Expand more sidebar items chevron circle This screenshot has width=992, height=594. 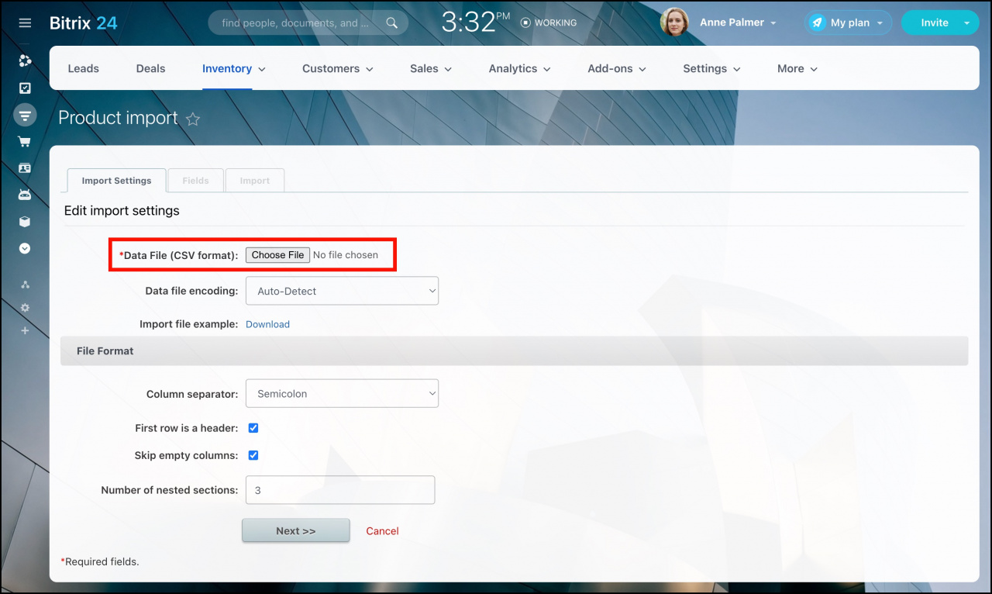click(x=25, y=249)
